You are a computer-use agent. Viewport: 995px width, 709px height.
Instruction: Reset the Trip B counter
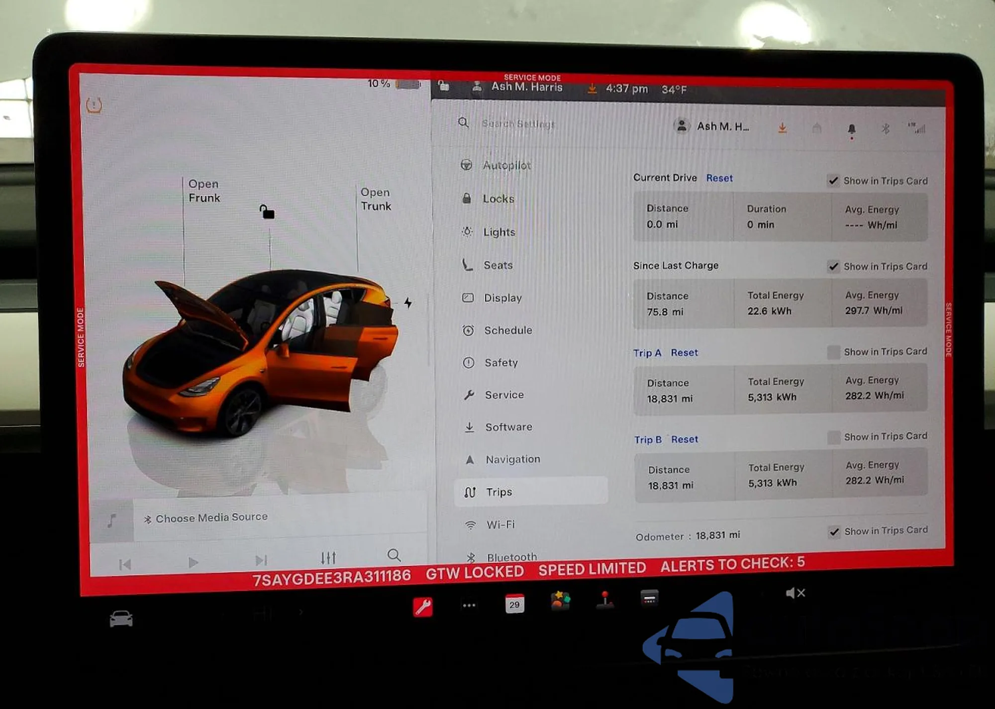pos(684,439)
